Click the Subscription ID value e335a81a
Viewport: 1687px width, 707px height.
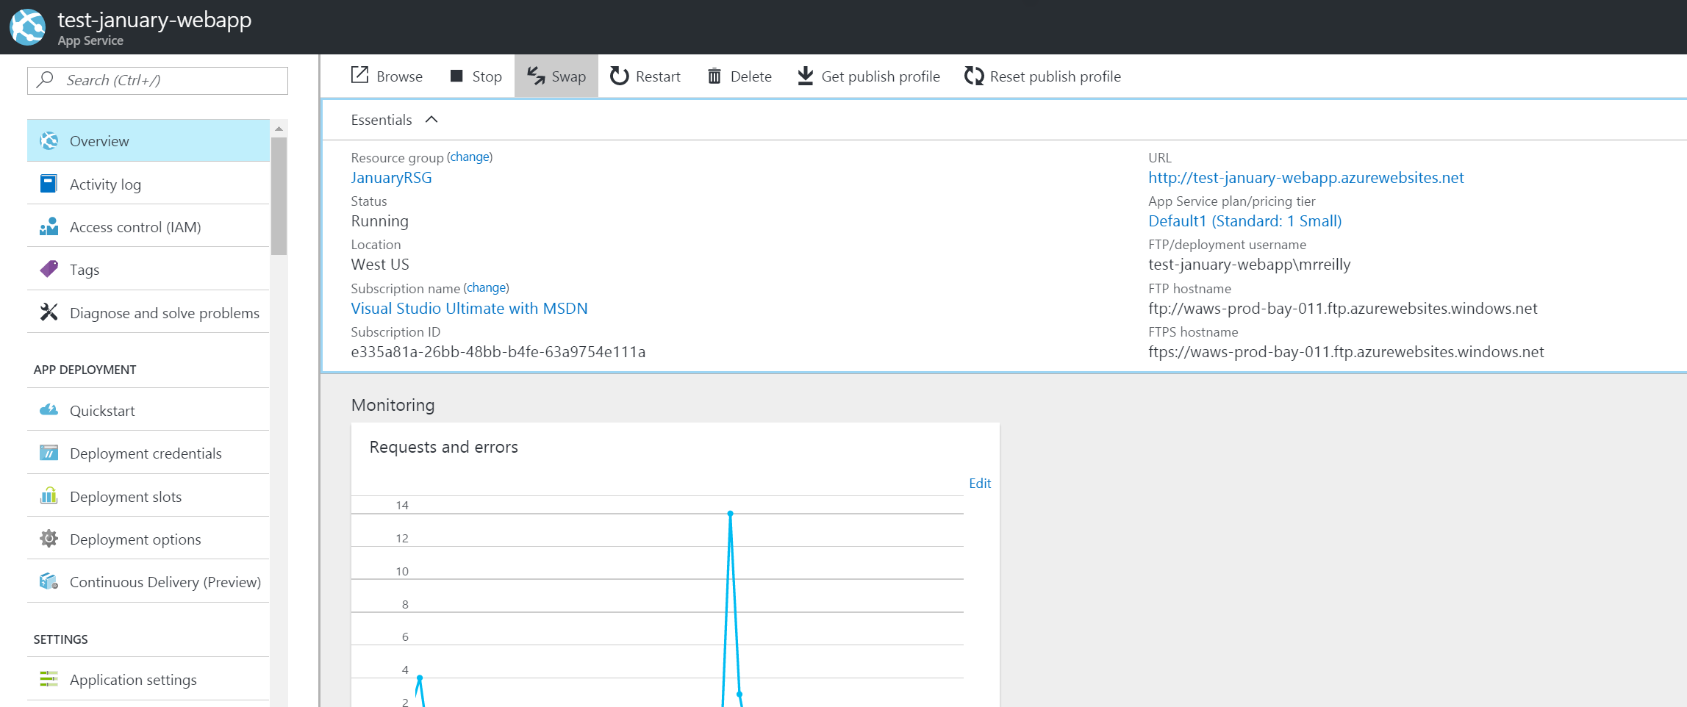coord(498,352)
